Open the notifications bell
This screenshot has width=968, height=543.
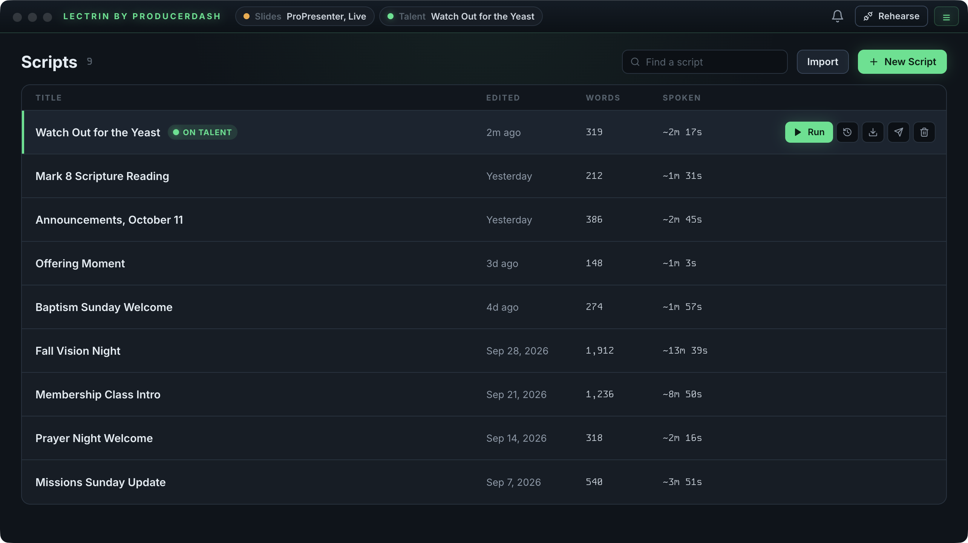[837, 16]
